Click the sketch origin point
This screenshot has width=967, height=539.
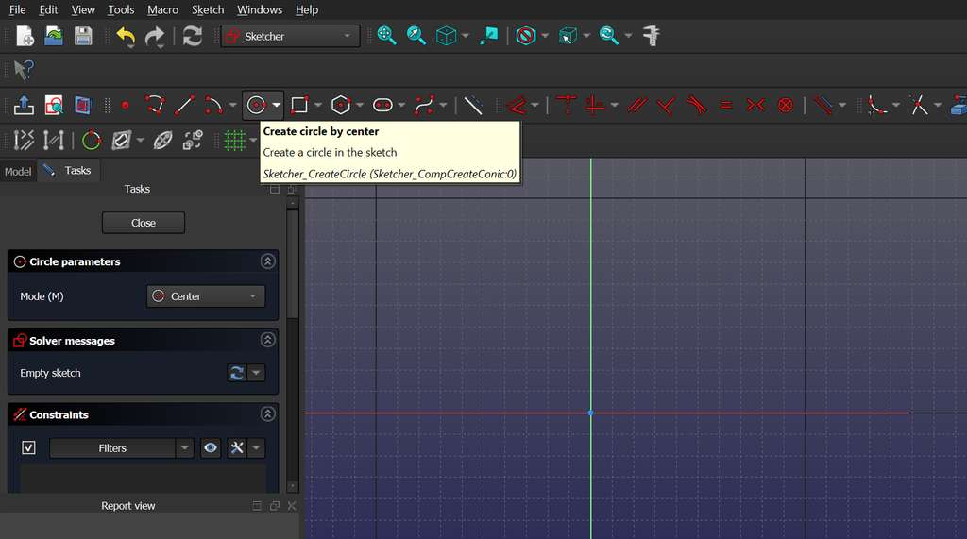(x=591, y=413)
